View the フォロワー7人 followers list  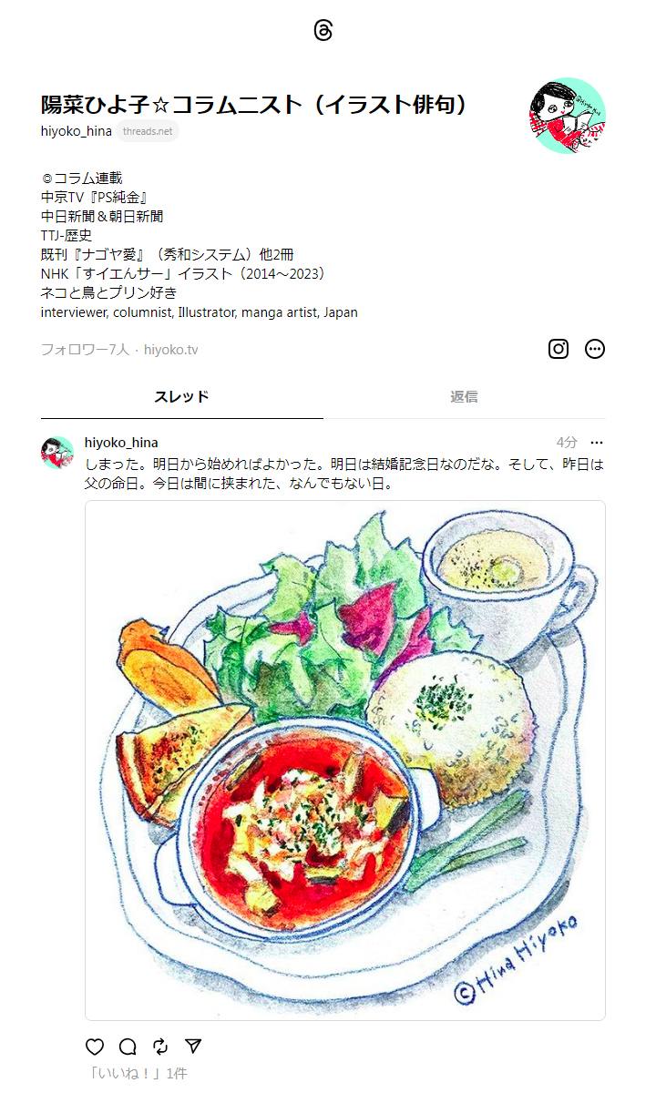[x=85, y=350]
